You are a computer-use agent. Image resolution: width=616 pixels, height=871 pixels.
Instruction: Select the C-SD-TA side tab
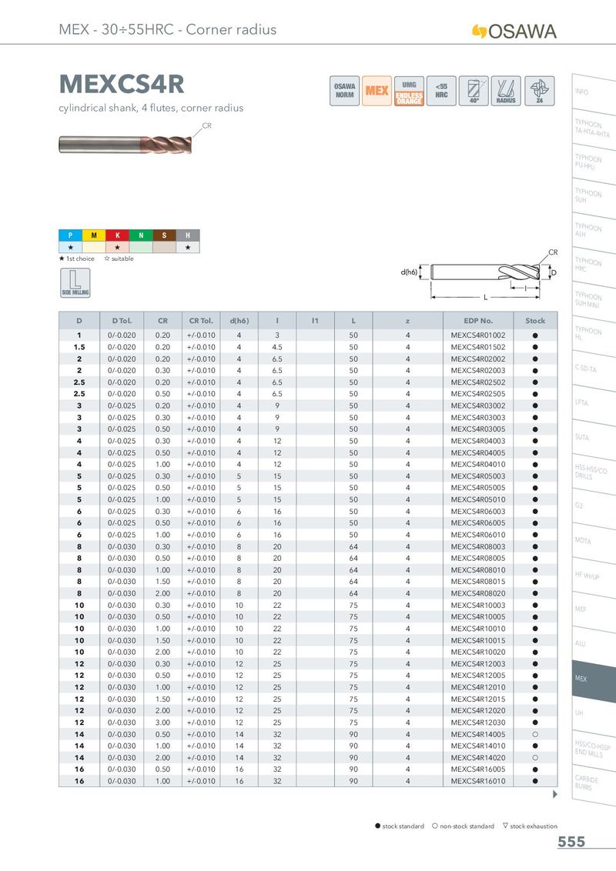[594, 369]
